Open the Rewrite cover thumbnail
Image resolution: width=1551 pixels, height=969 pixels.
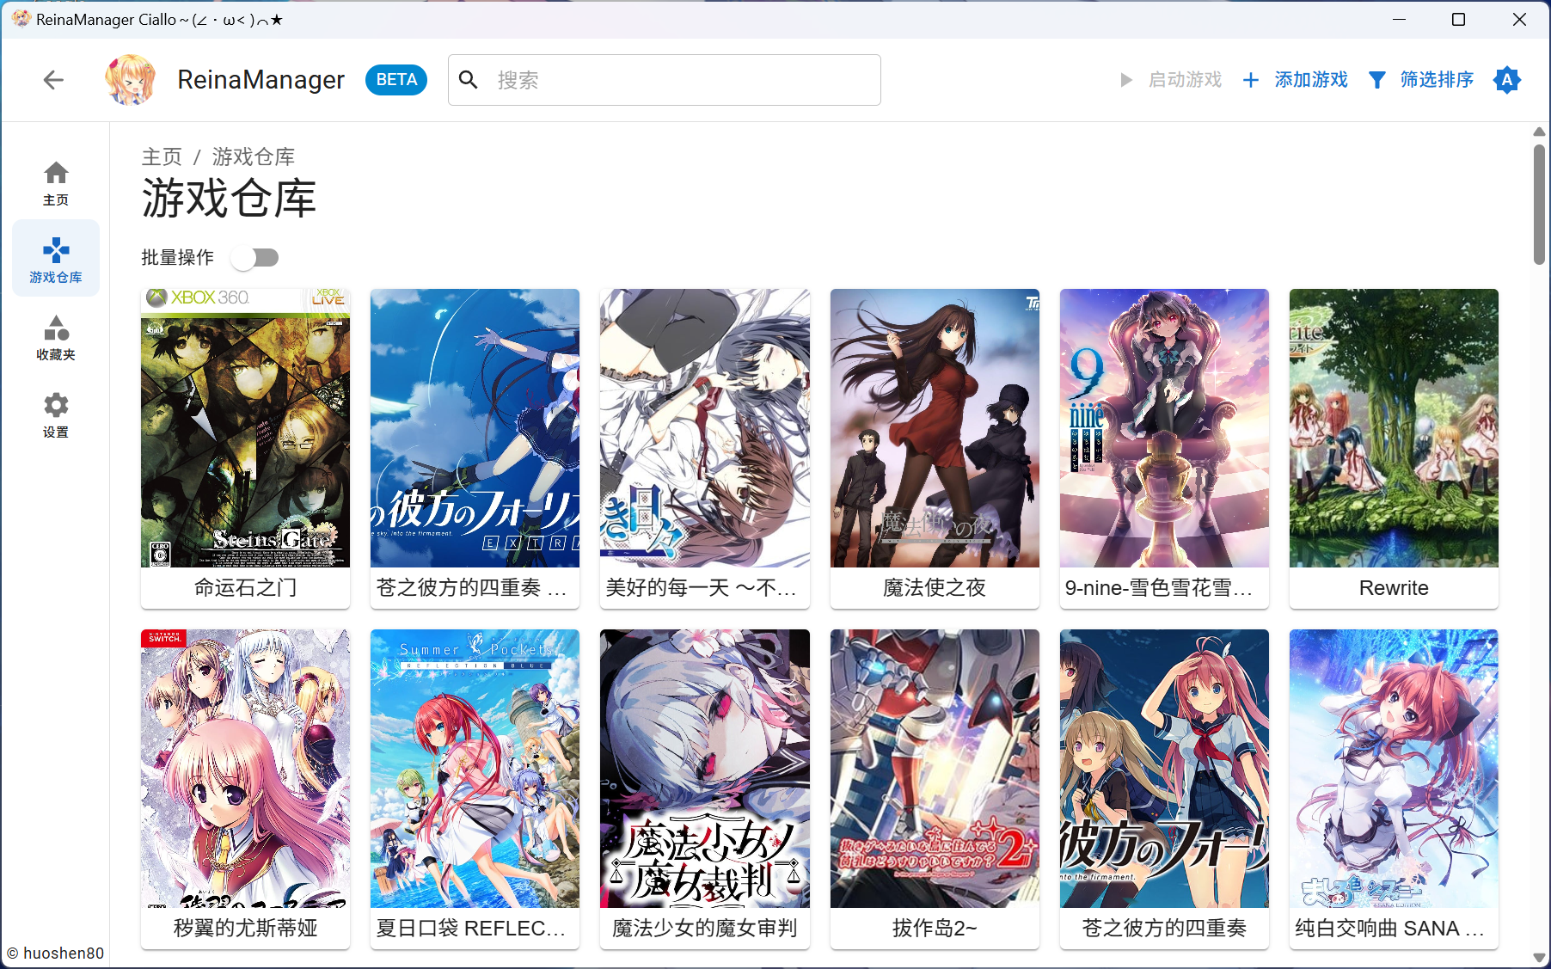pos(1394,428)
